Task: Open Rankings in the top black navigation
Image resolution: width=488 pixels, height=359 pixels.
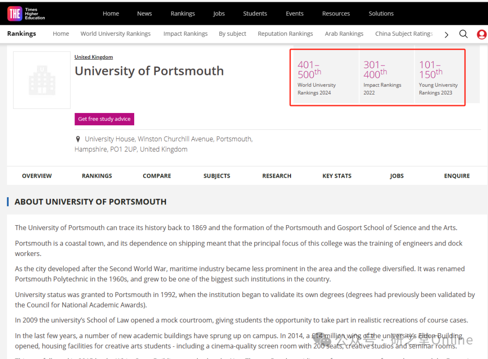Action: [183, 14]
